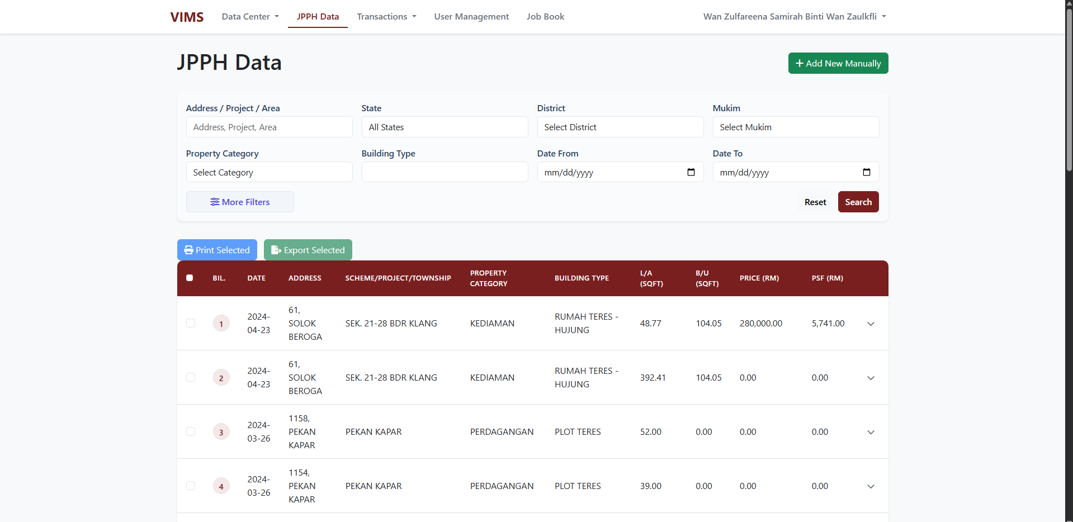Click the Address, Project, Area input field
The image size is (1073, 522).
[x=269, y=127]
